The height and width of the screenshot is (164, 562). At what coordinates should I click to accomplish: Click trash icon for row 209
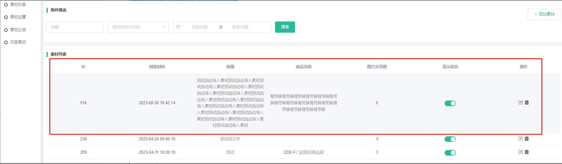(x=527, y=152)
